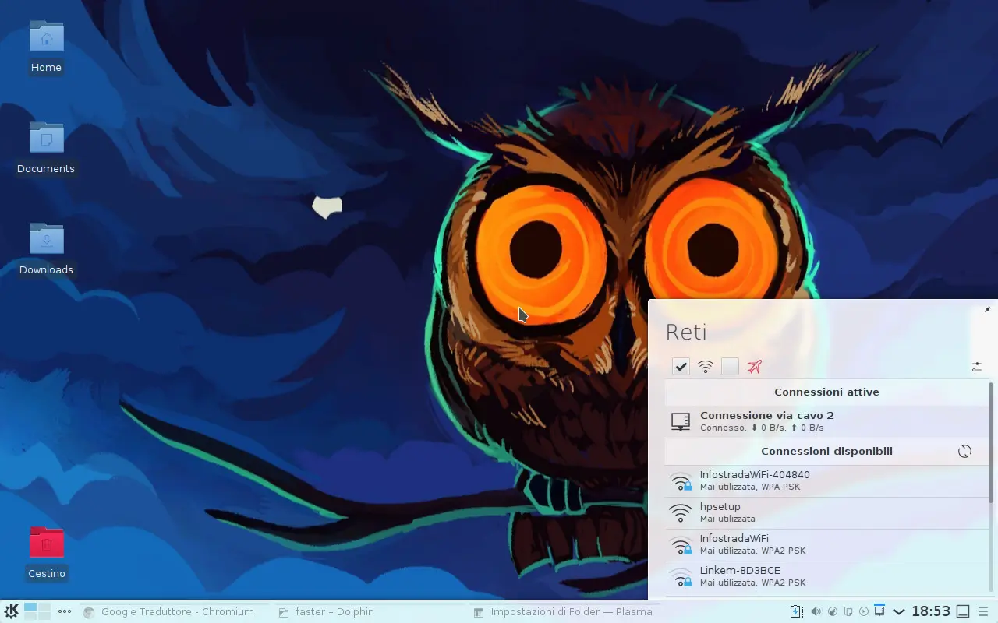
Task: Click the red airplane mode icon
Action: 754,366
